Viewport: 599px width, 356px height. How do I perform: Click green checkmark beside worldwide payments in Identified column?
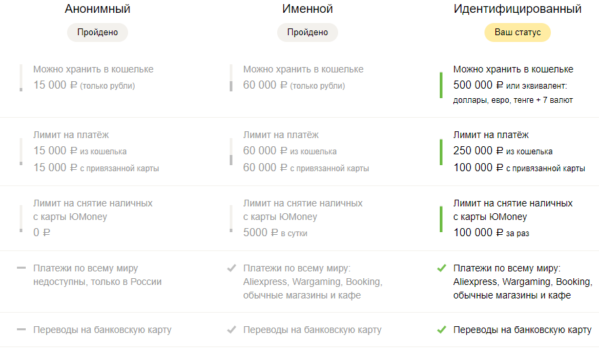(x=441, y=268)
